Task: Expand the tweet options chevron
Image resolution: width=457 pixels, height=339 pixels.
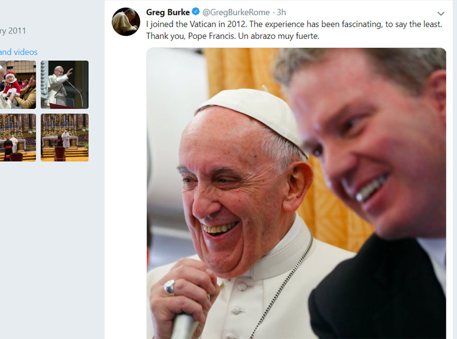Action: (x=441, y=13)
